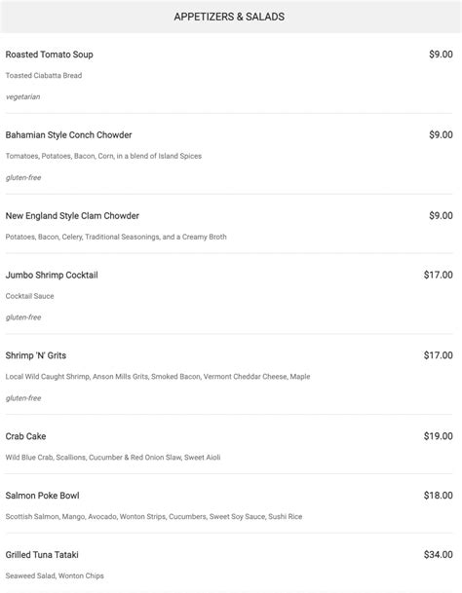Open Bahamian Style Conch Chowder item
Viewport: 462px width, 593px height.
coord(68,135)
